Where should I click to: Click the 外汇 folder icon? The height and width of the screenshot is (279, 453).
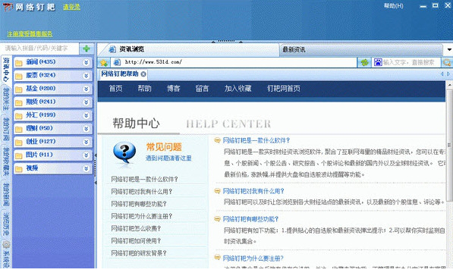pyautogui.click(x=19, y=116)
